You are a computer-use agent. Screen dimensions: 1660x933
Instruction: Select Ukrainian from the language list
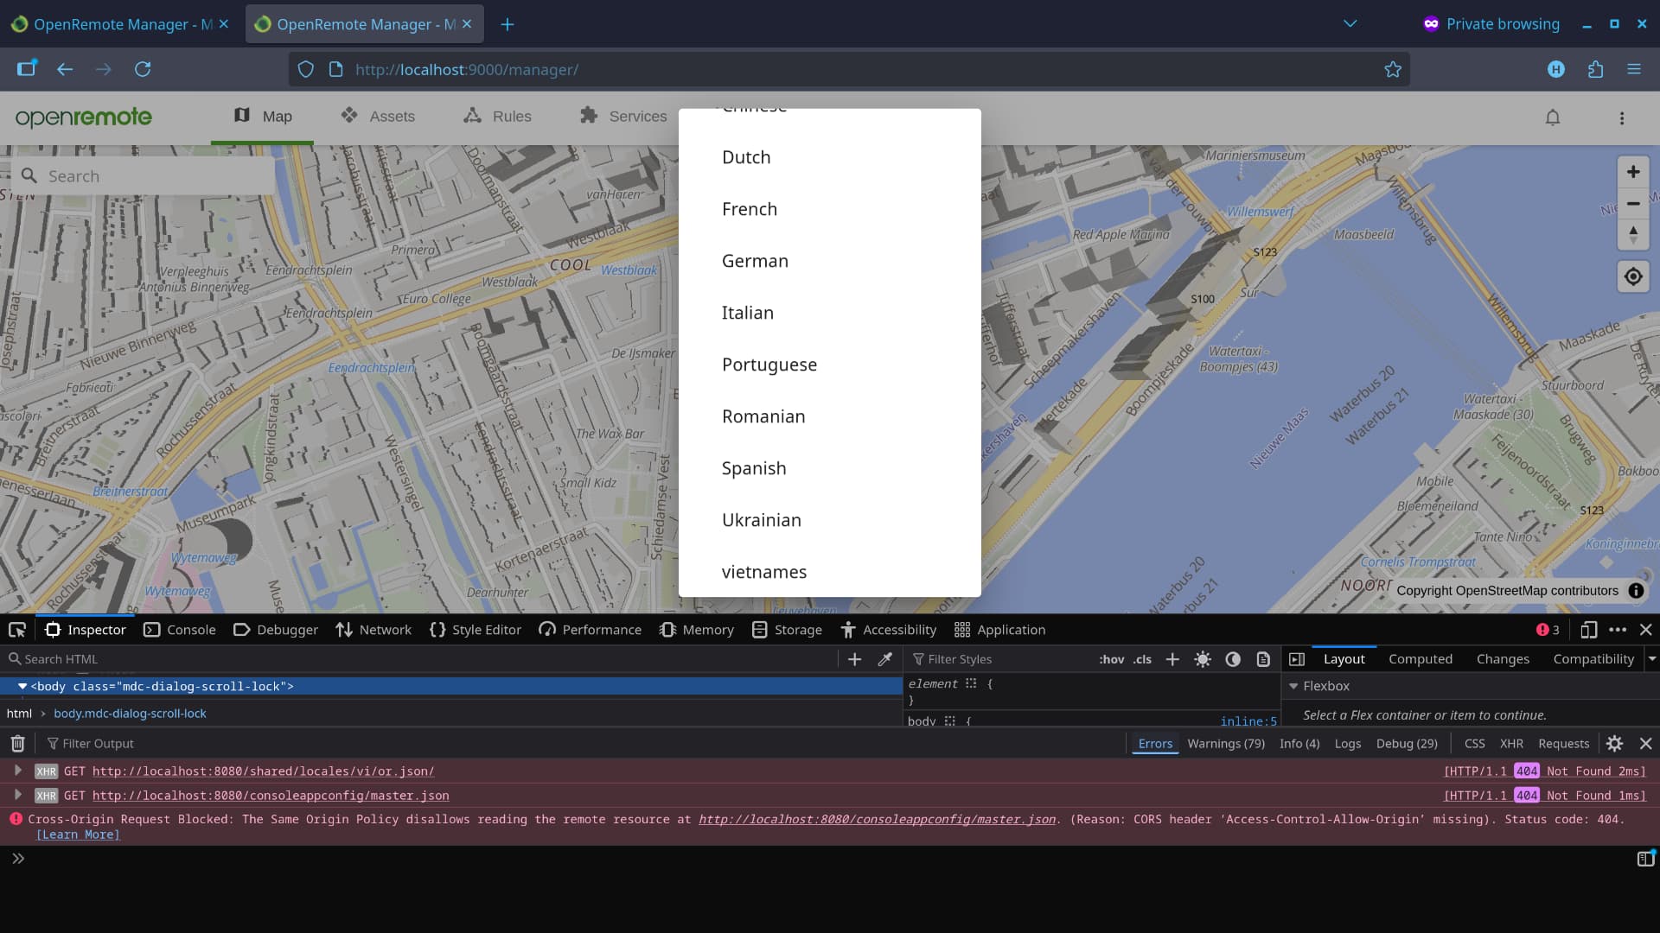[x=762, y=520]
